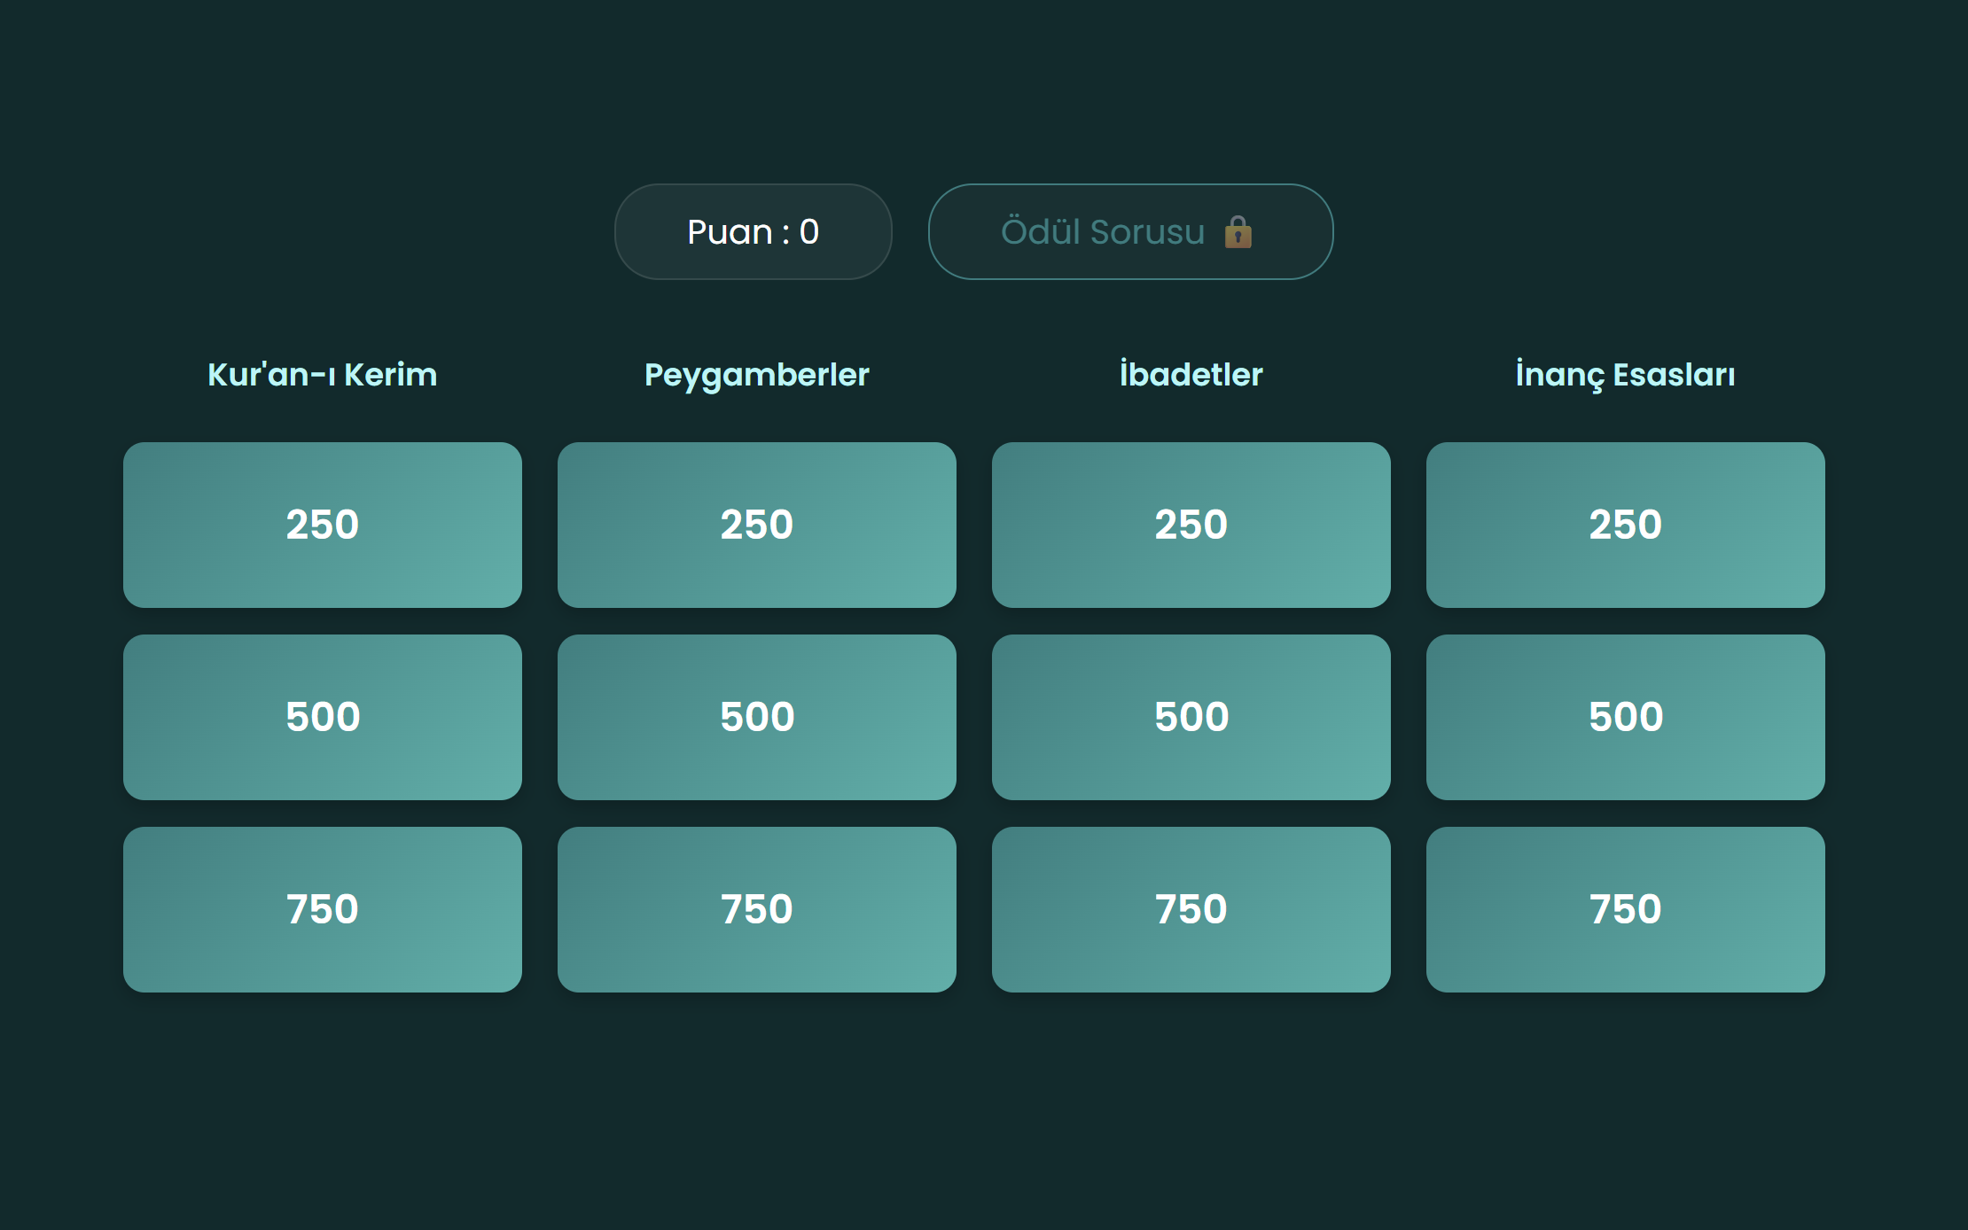Click the Peygamberler category heading
1968x1230 pixels.
point(757,376)
